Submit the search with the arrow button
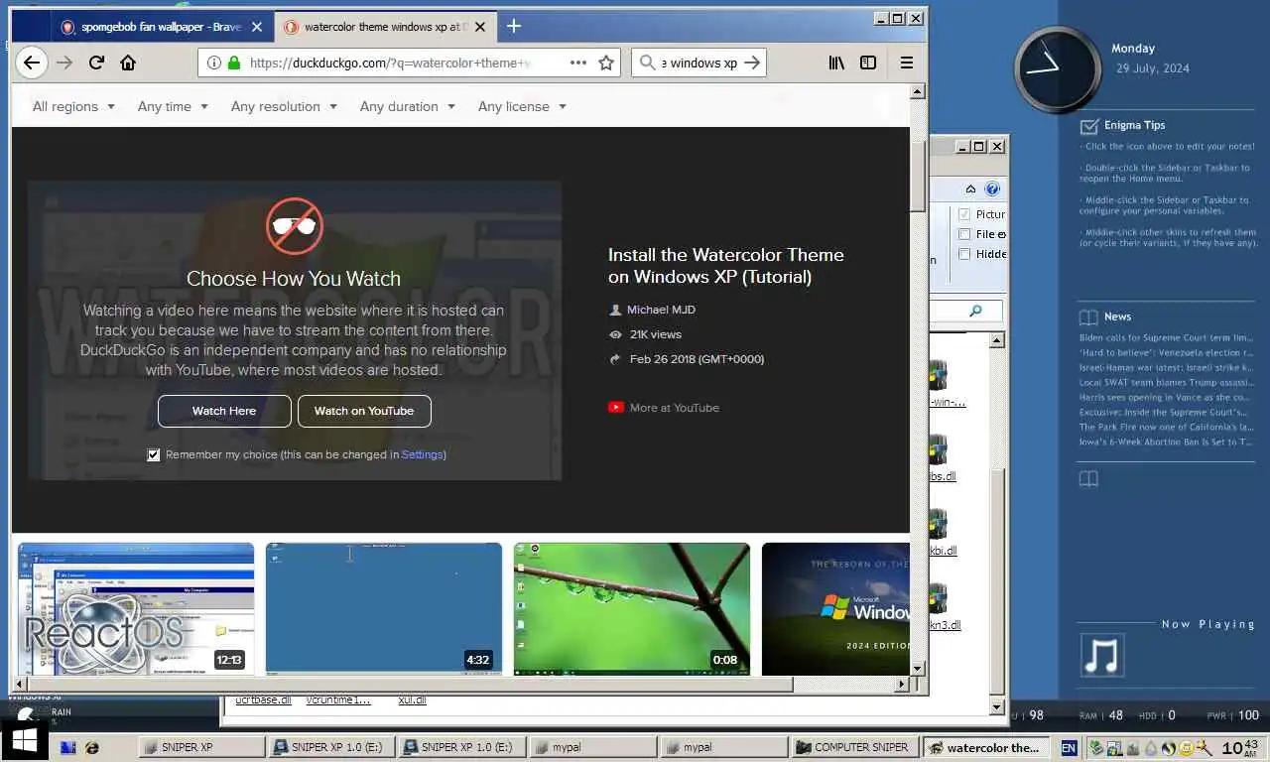 point(752,63)
